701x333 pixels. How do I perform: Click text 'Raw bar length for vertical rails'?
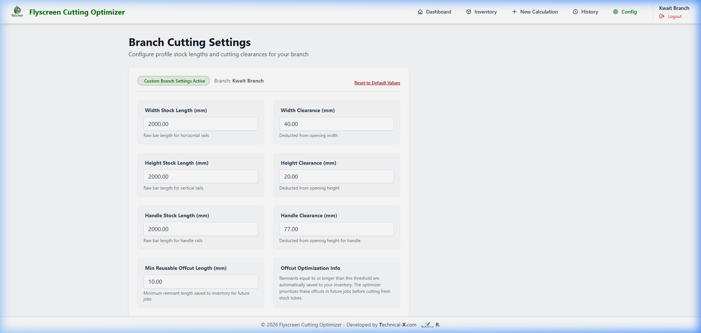click(x=173, y=188)
